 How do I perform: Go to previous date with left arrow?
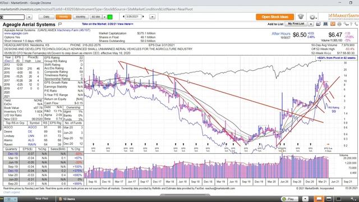[123, 16]
